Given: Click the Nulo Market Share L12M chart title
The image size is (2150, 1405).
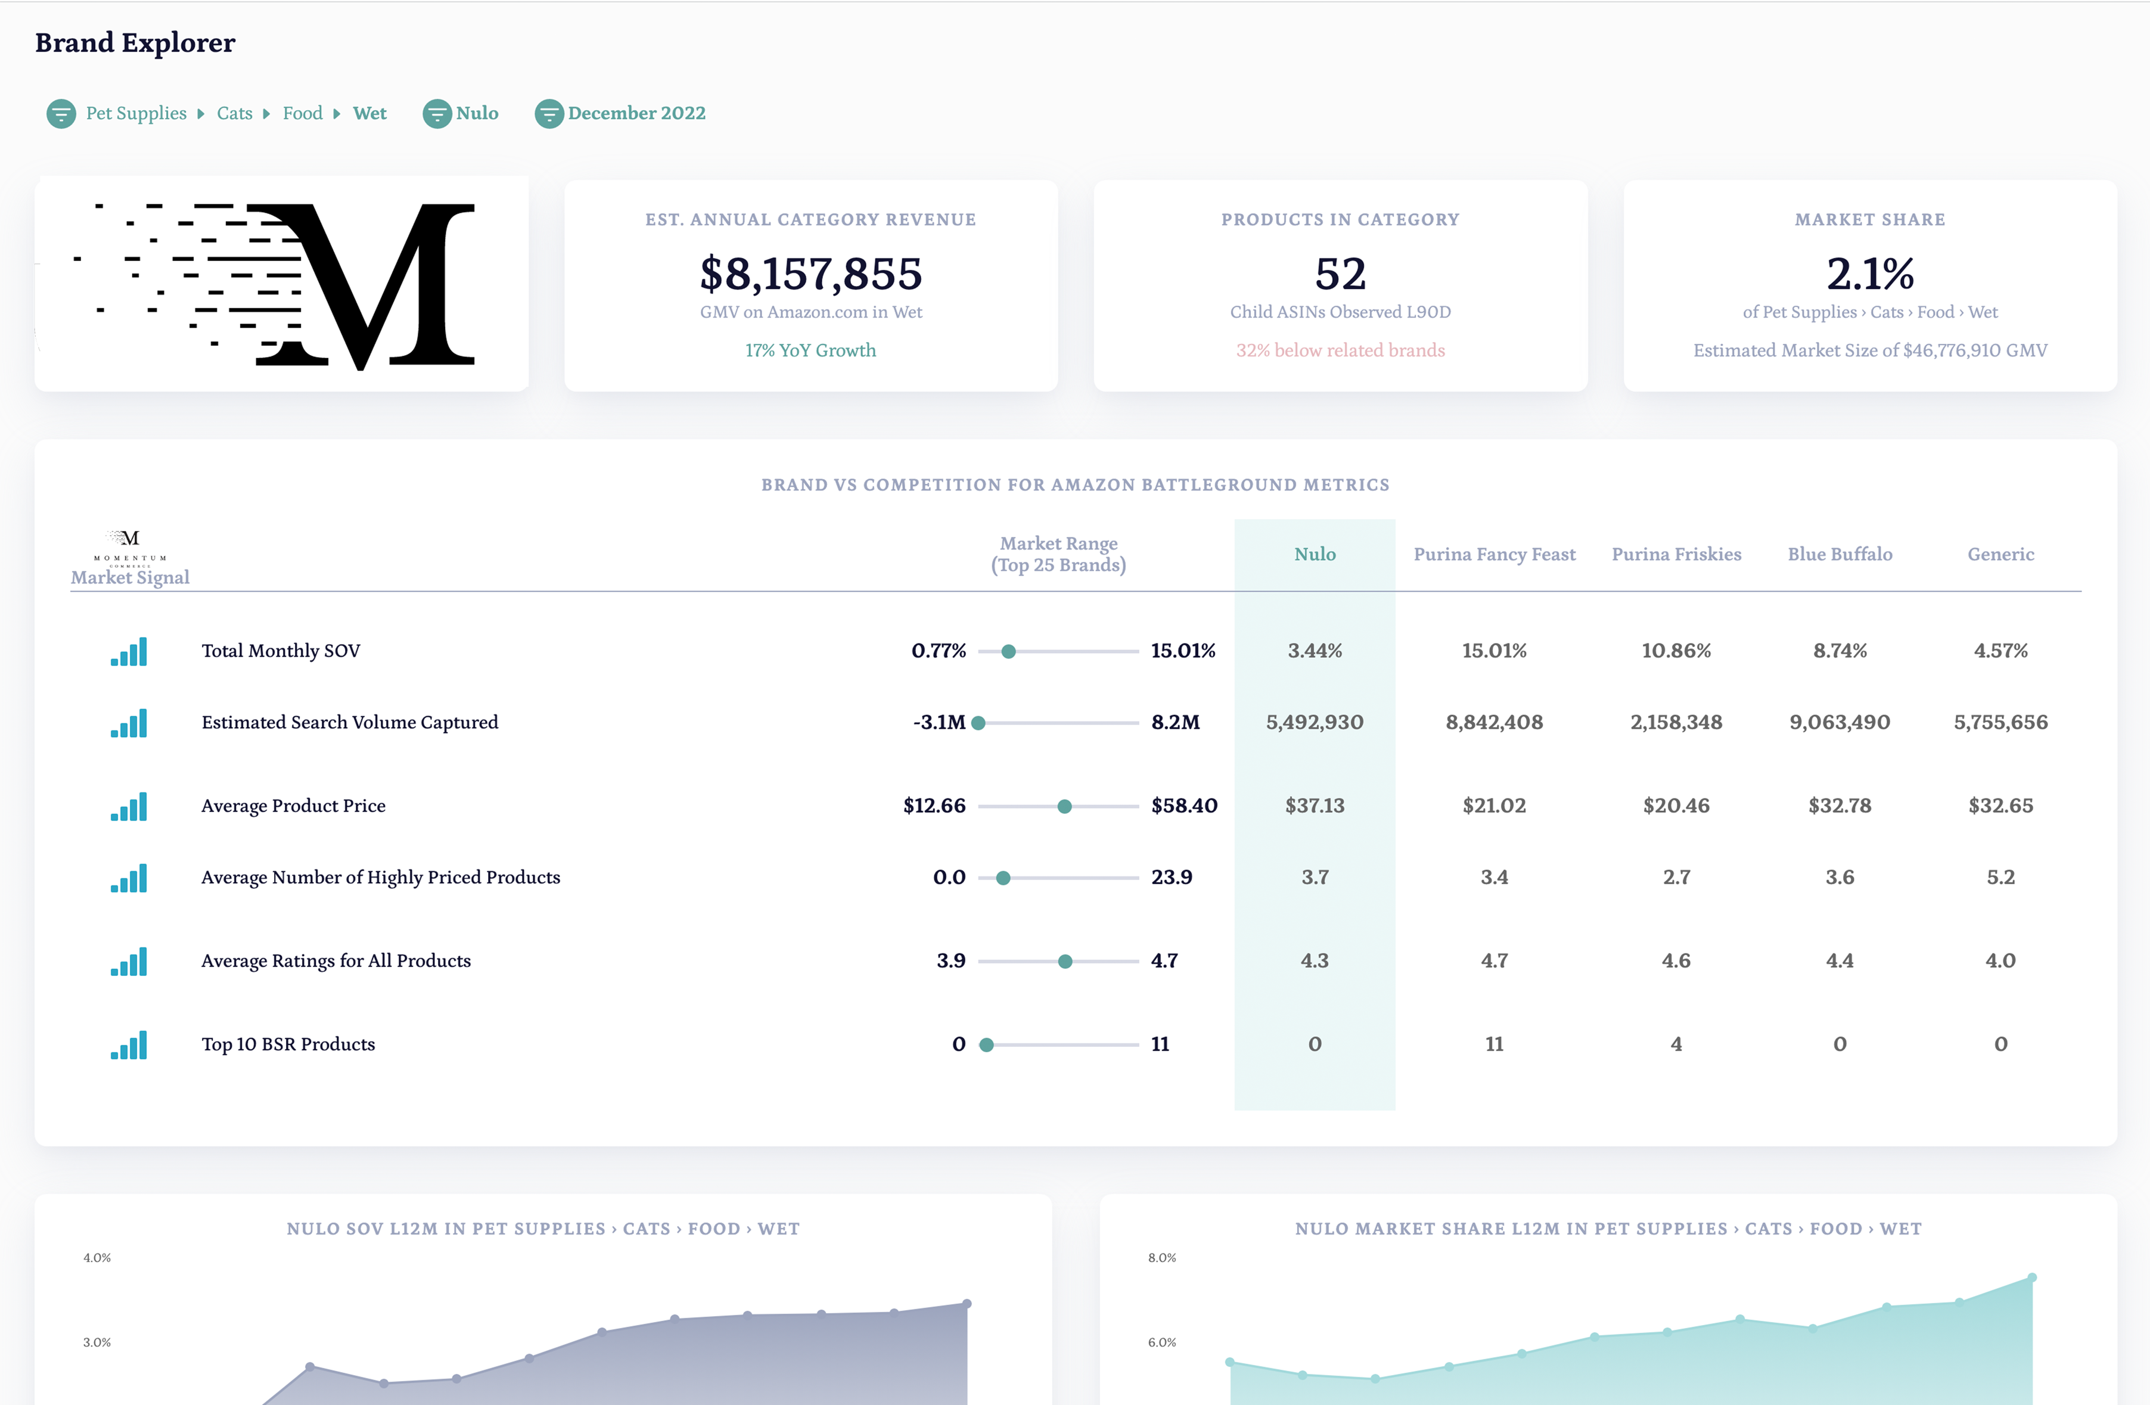Looking at the screenshot, I should coord(1608,1229).
